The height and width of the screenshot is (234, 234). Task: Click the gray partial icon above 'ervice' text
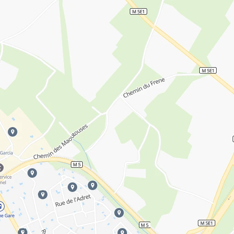point(1,168)
